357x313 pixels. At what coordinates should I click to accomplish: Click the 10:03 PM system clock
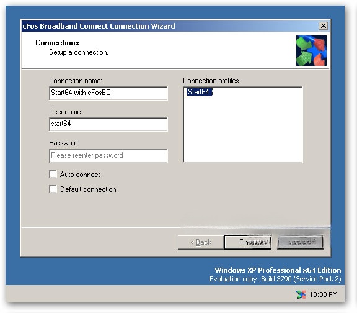coord(324,294)
